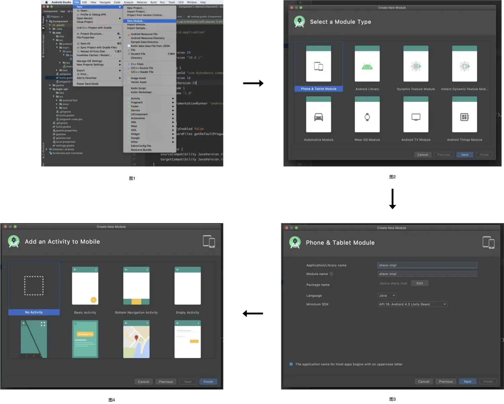504x404 pixels.
Task: Select the No Activity template
Action: coord(34,288)
